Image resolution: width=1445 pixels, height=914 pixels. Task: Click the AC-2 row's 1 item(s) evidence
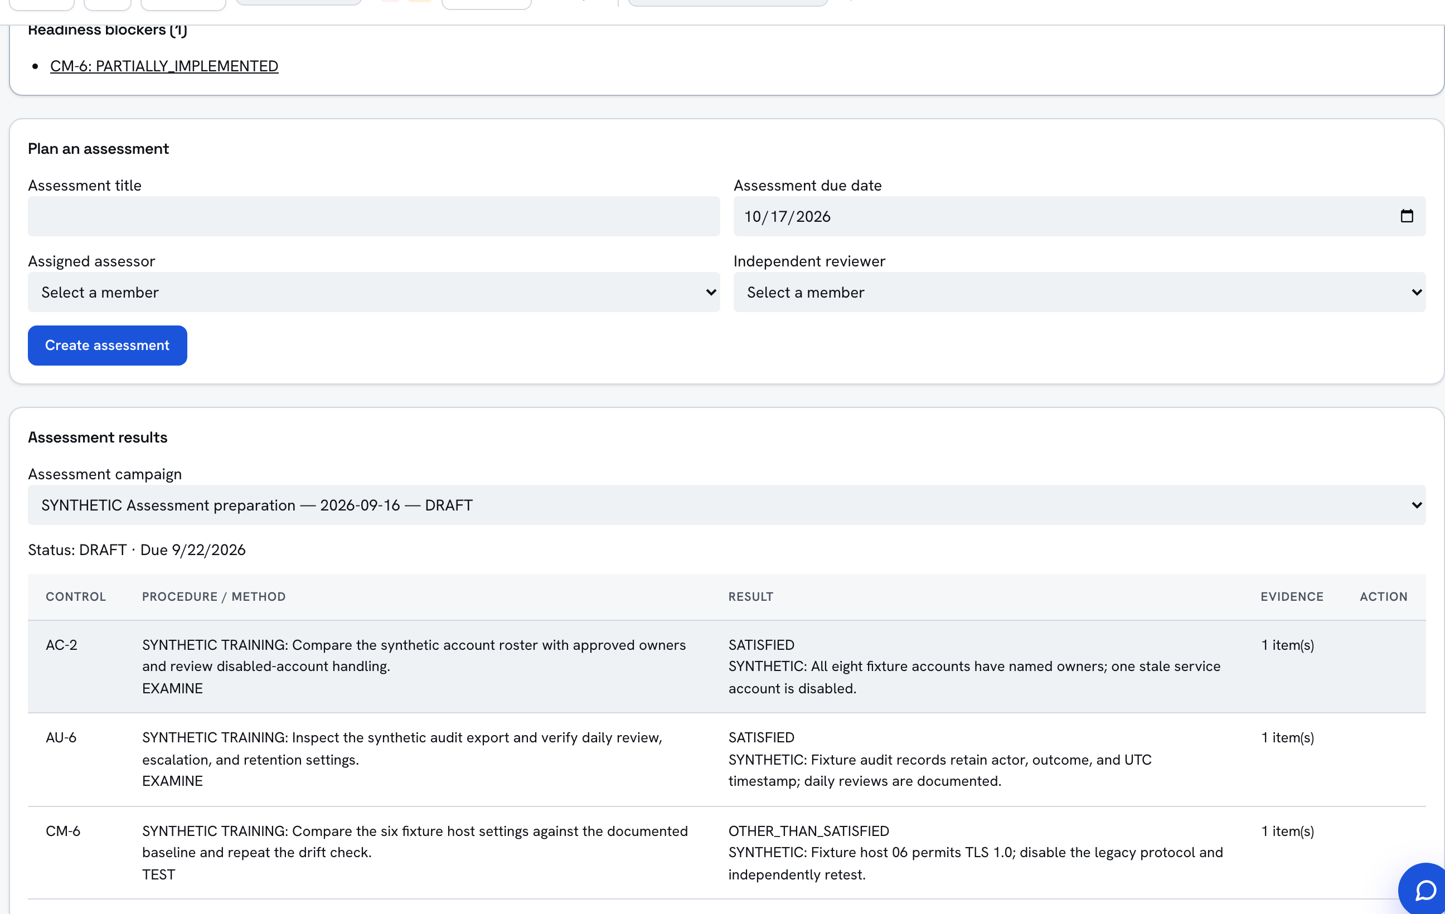(x=1287, y=645)
